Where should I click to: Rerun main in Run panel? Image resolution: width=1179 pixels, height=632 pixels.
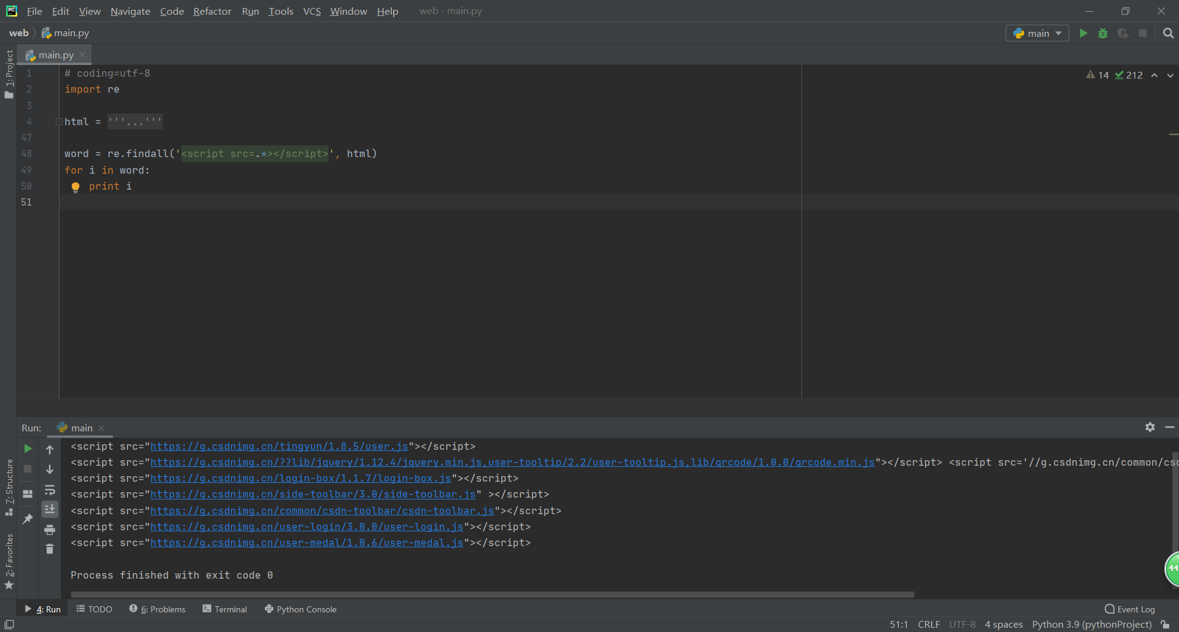coord(28,449)
